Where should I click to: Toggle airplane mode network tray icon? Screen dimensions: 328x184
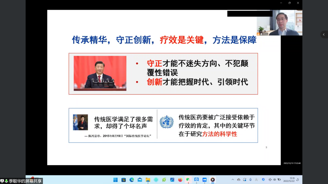pyautogui.click(x=270, y=180)
